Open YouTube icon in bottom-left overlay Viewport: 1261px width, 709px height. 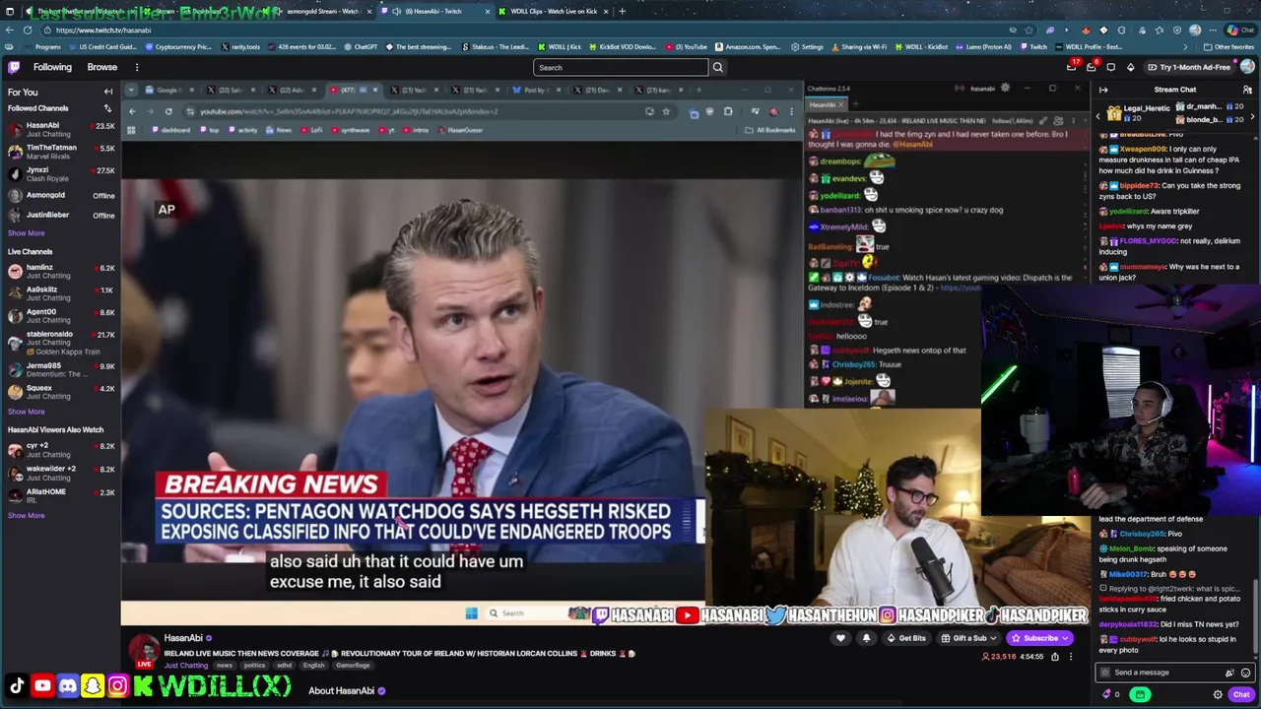[x=42, y=685]
